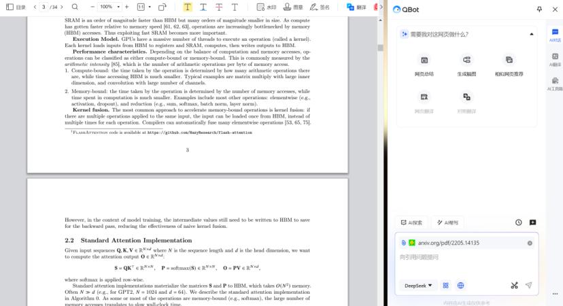Open the DeepSeek model dropdown
563x306 pixels.
(x=418, y=286)
